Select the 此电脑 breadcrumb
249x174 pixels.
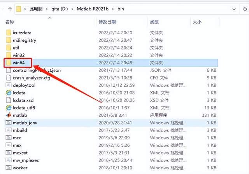tap(36, 9)
